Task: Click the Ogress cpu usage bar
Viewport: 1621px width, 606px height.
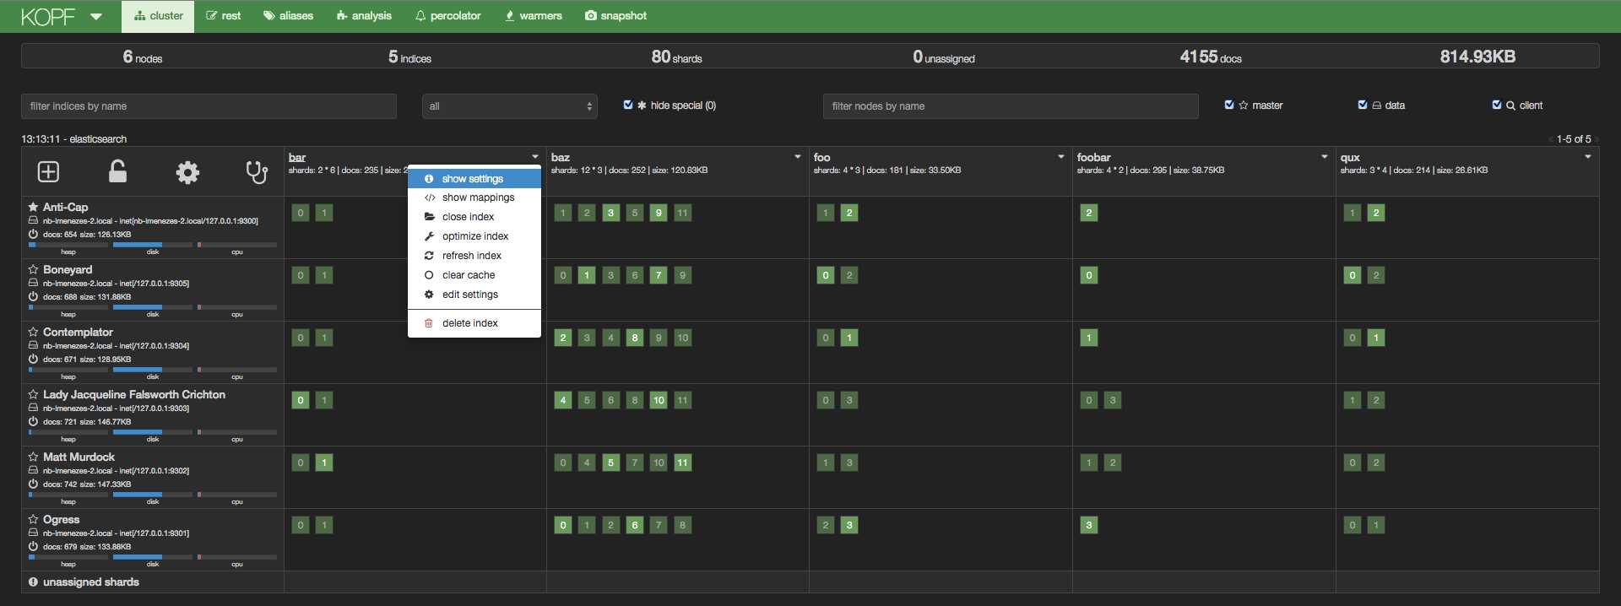Action: pos(237,557)
